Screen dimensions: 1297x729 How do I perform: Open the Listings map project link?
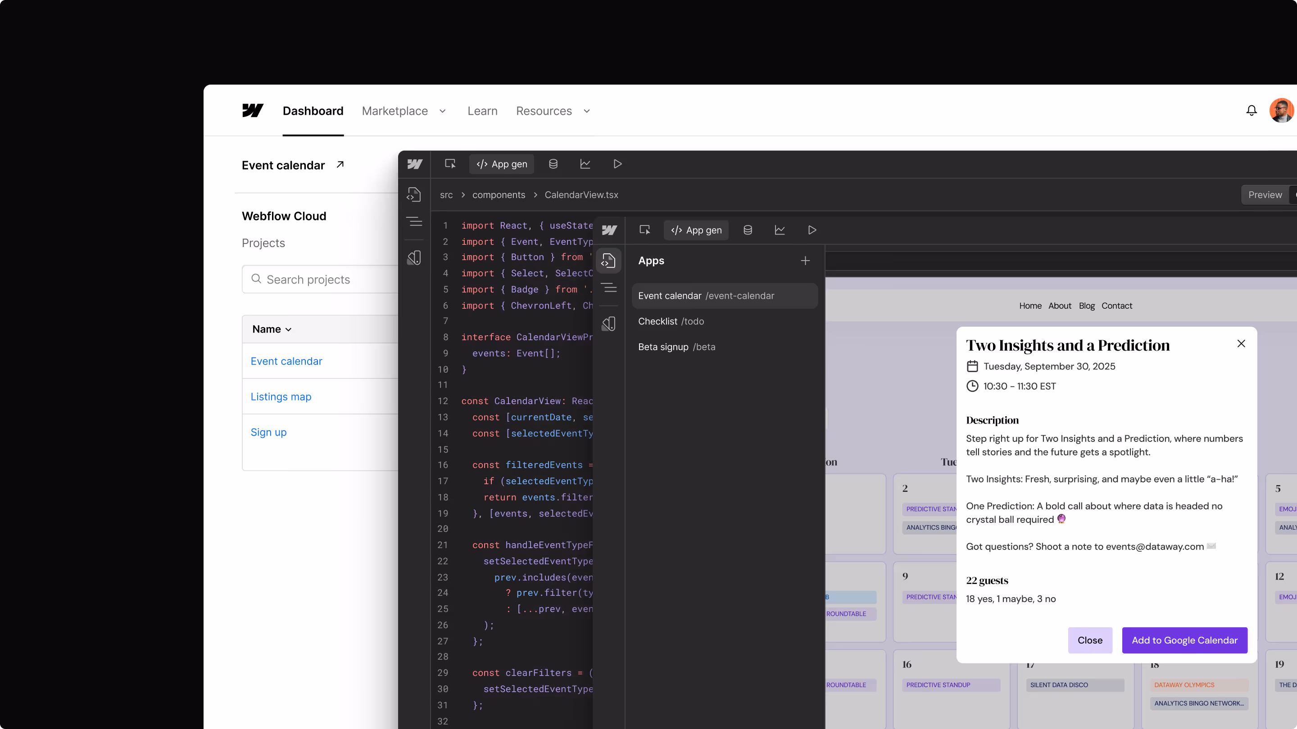click(281, 396)
